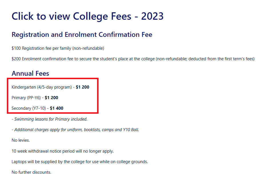Click the No levies text
The height and width of the screenshot is (180, 265).
[21, 140]
